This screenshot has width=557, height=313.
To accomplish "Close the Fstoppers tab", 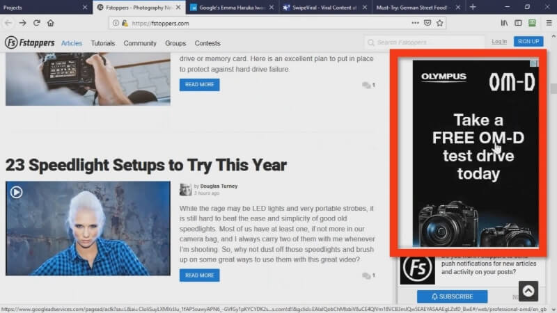I will 178,7.
